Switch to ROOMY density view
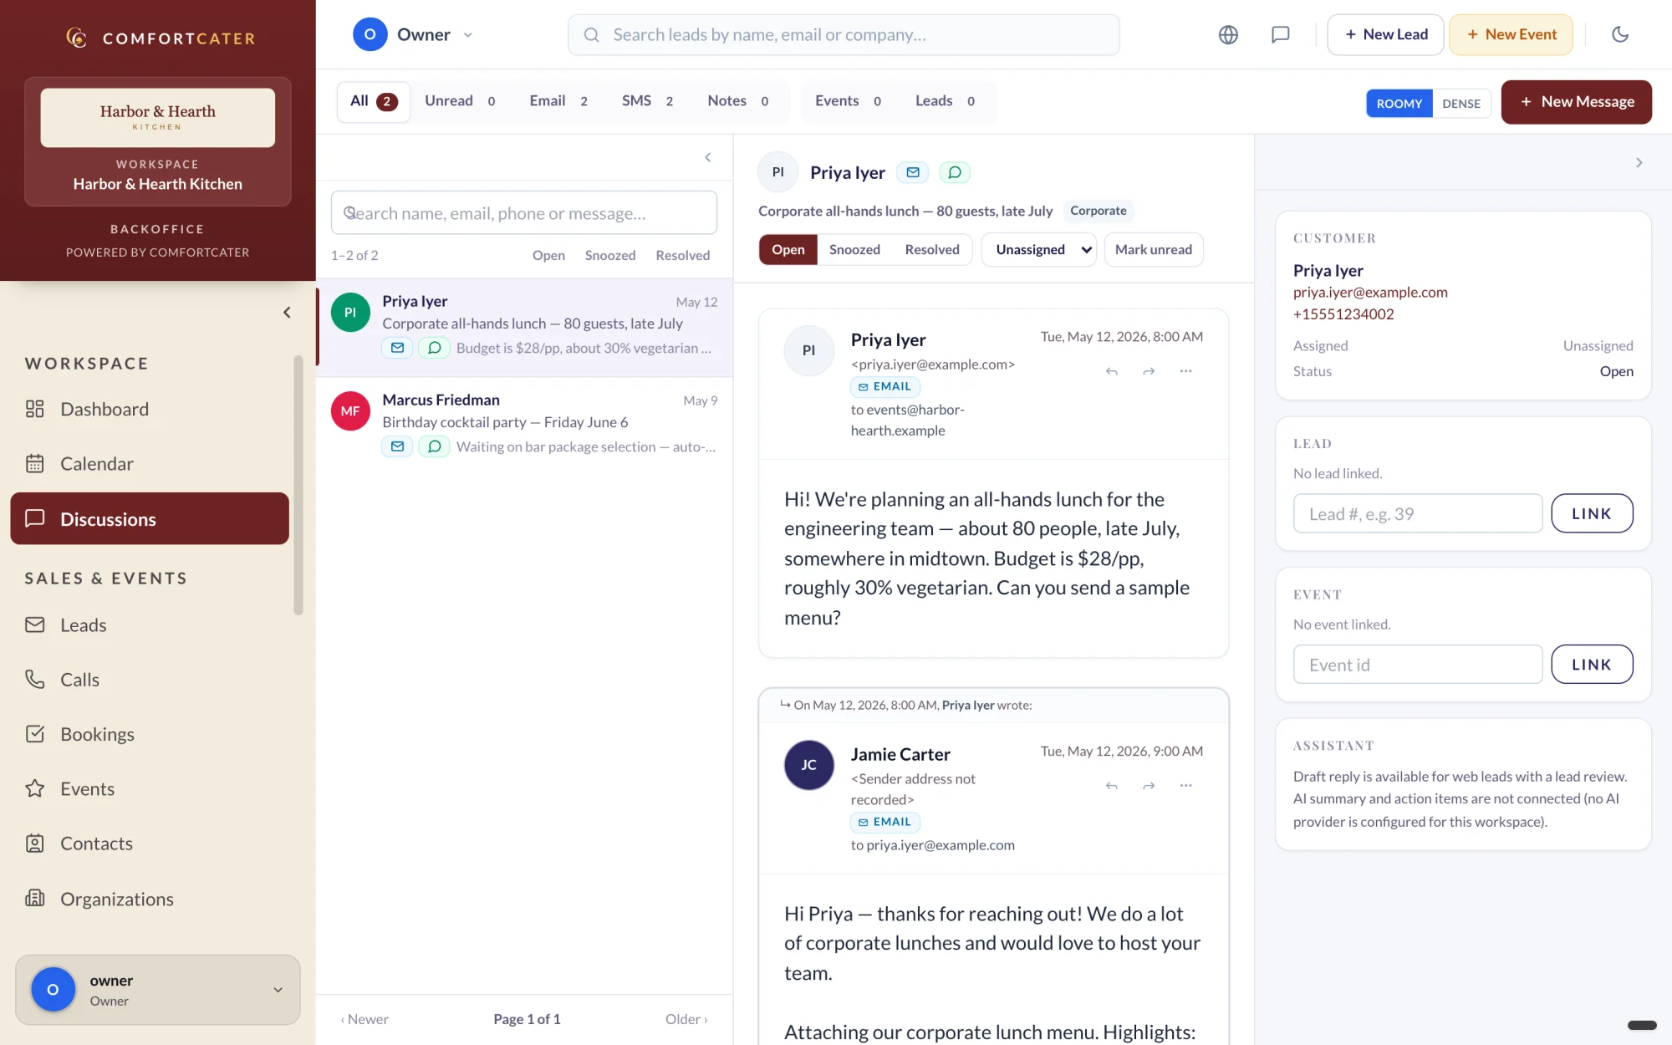 1399,103
